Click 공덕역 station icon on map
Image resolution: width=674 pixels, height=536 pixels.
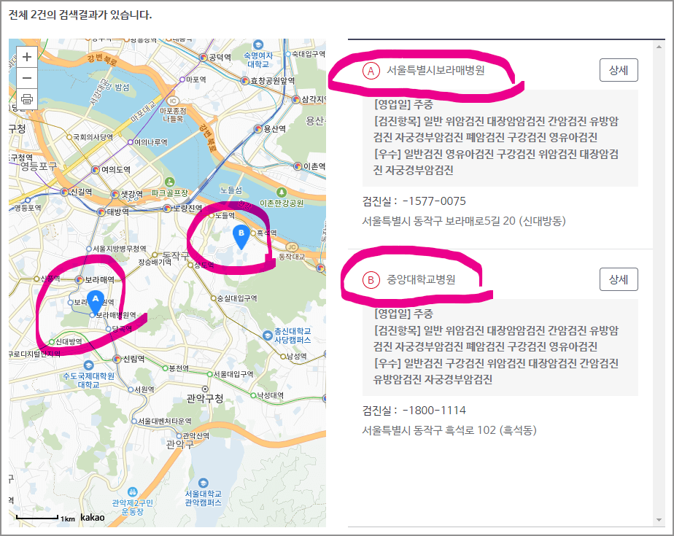pos(203,57)
